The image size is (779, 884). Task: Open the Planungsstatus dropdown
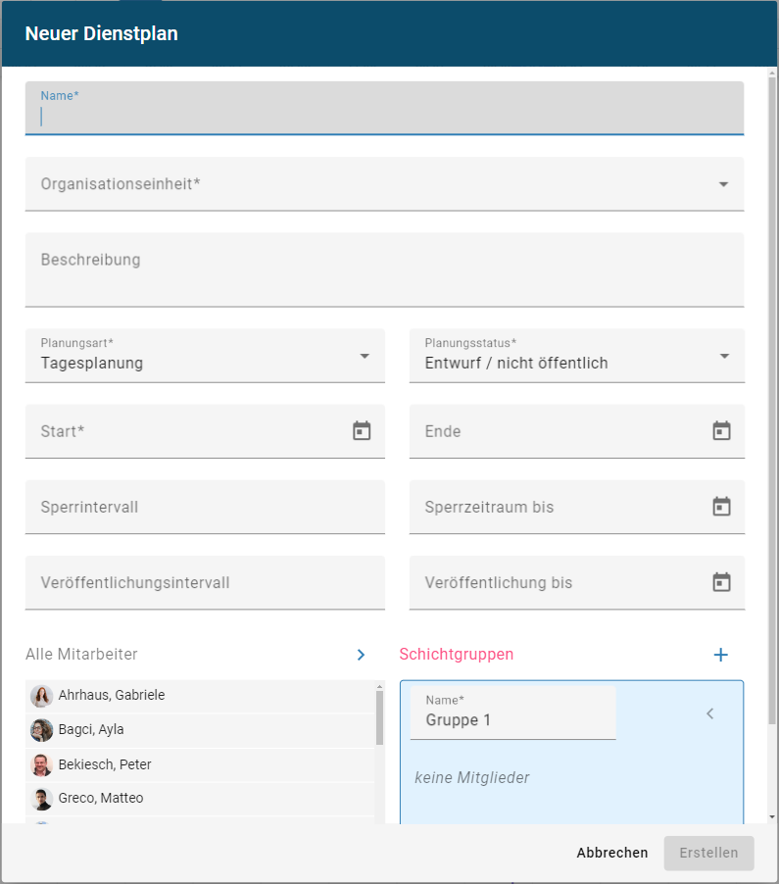click(x=724, y=356)
